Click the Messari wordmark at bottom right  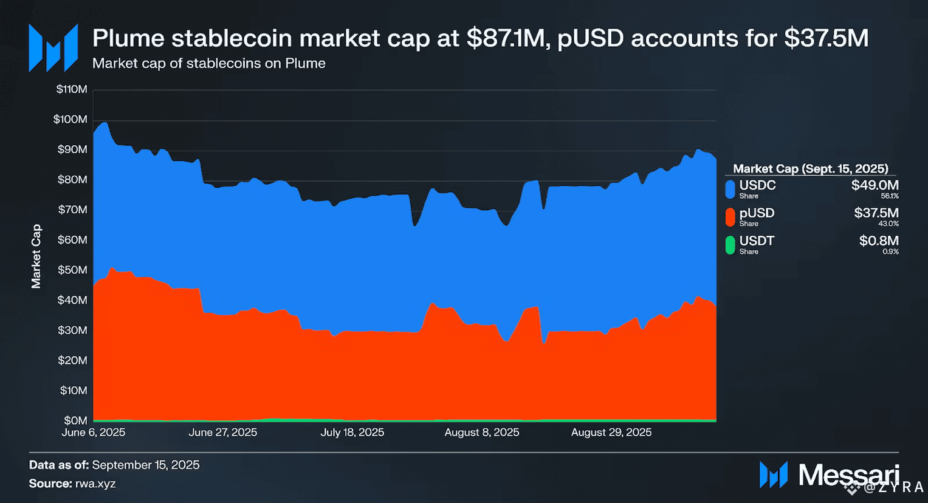(x=848, y=474)
